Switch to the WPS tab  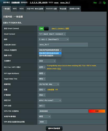point(14,9)
